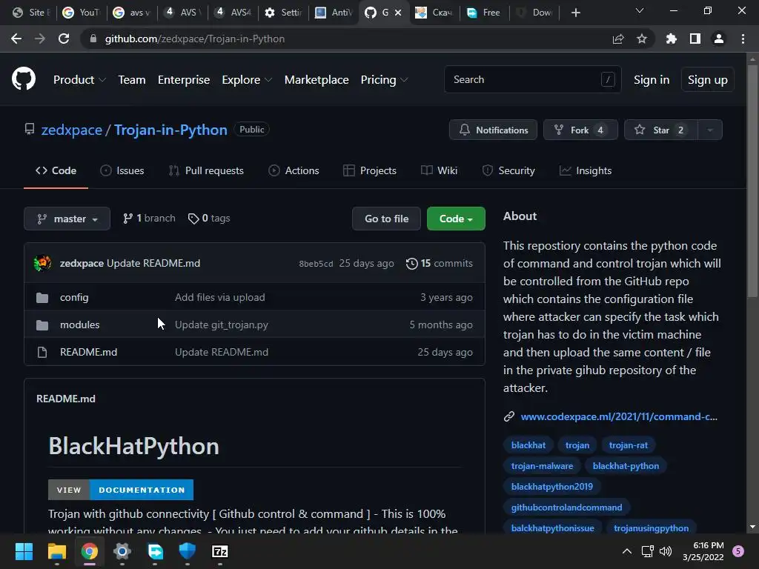Open the 8beb5cd commit hash
The image size is (759, 569).
(316, 264)
